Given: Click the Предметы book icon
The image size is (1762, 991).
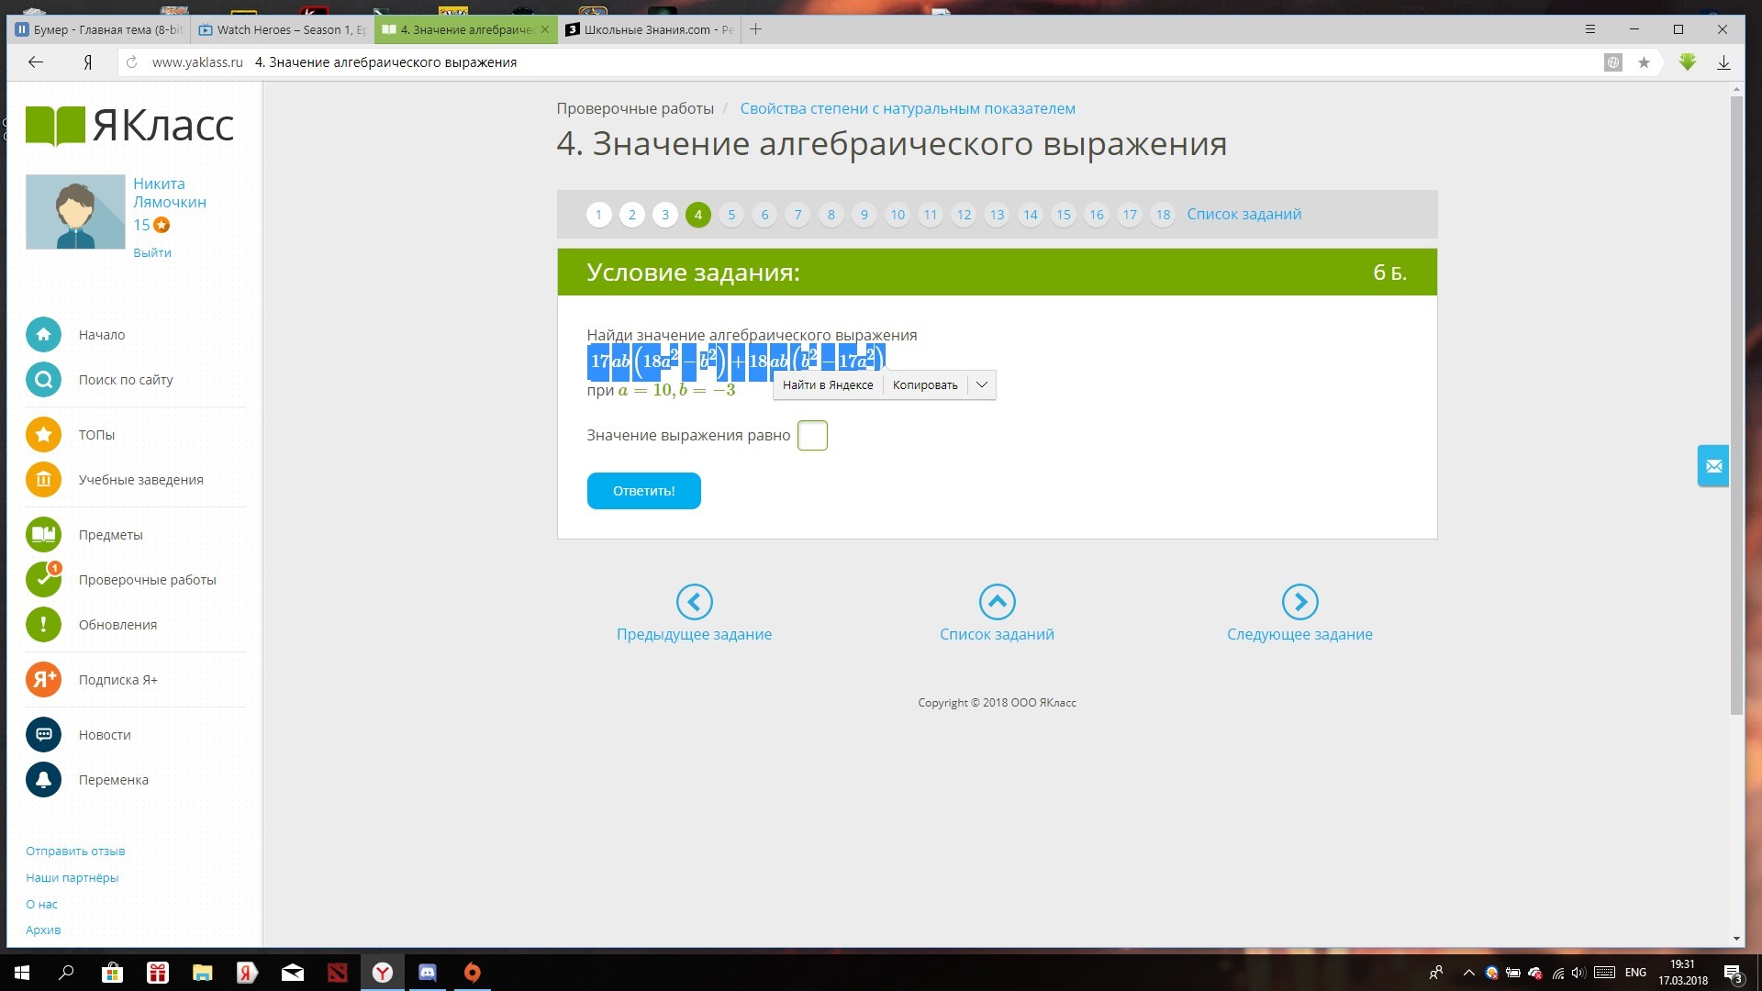Looking at the screenshot, I should 43,535.
